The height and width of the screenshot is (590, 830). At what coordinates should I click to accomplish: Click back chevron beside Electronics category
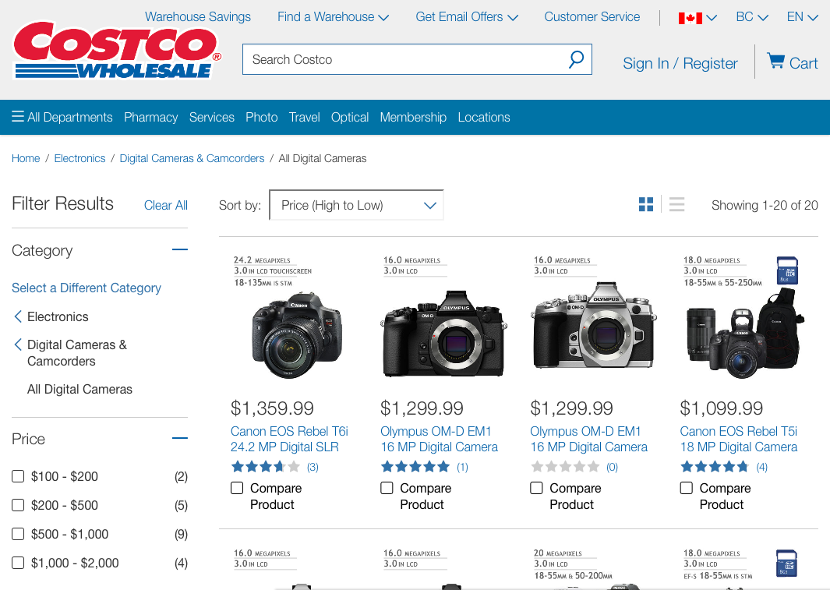point(18,316)
